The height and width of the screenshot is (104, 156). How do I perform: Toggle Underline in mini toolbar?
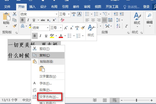click(46, 36)
